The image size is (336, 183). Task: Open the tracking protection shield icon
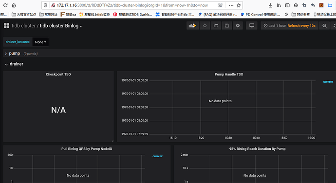45,5
